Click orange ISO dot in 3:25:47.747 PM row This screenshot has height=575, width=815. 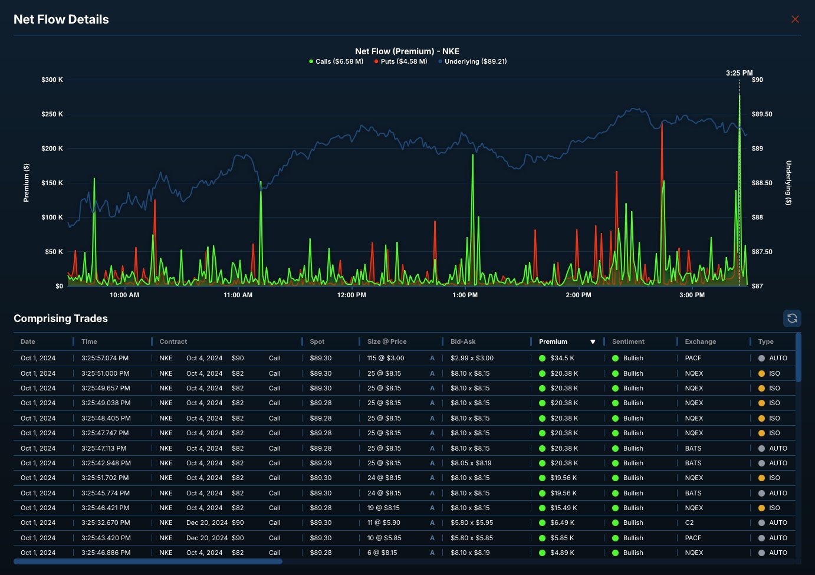pyautogui.click(x=761, y=433)
